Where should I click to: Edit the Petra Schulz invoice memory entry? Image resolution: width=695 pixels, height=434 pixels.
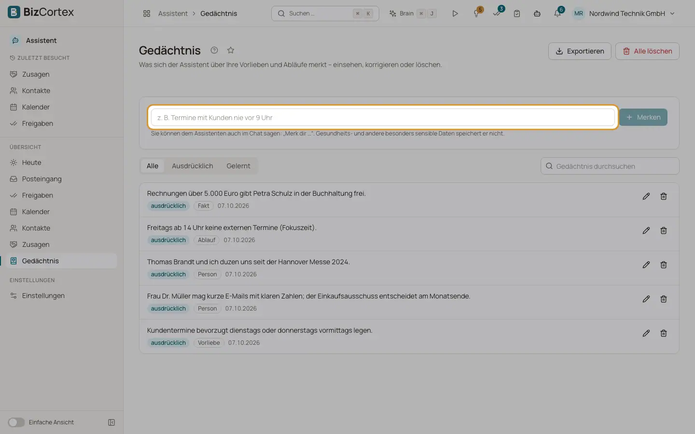click(x=646, y=196)
